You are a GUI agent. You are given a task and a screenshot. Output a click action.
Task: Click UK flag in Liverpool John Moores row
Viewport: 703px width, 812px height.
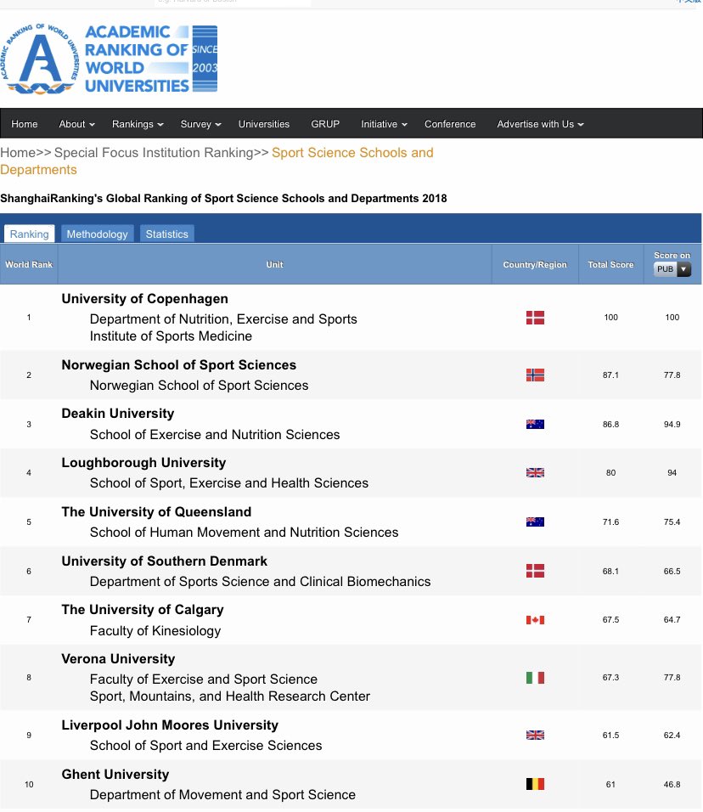pyautogui.click(x=535, y=735)
